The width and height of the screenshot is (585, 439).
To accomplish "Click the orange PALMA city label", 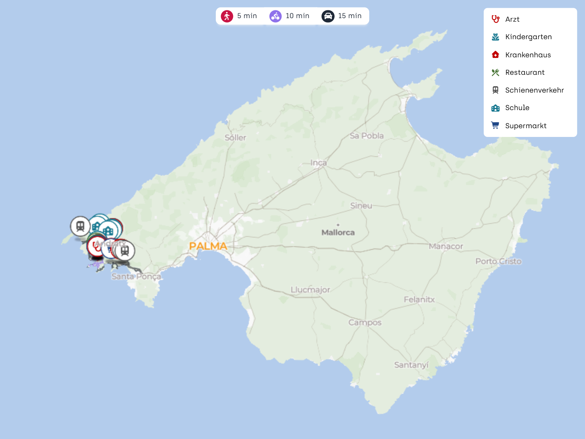I will (208, 246).
